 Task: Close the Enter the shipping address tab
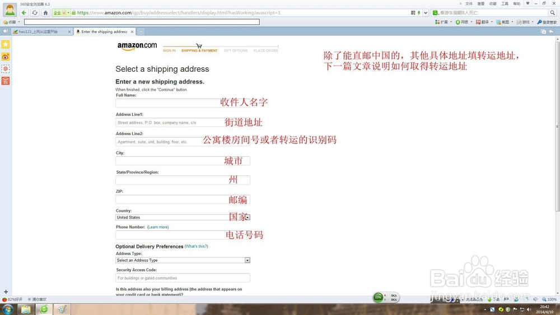[132, 31]
